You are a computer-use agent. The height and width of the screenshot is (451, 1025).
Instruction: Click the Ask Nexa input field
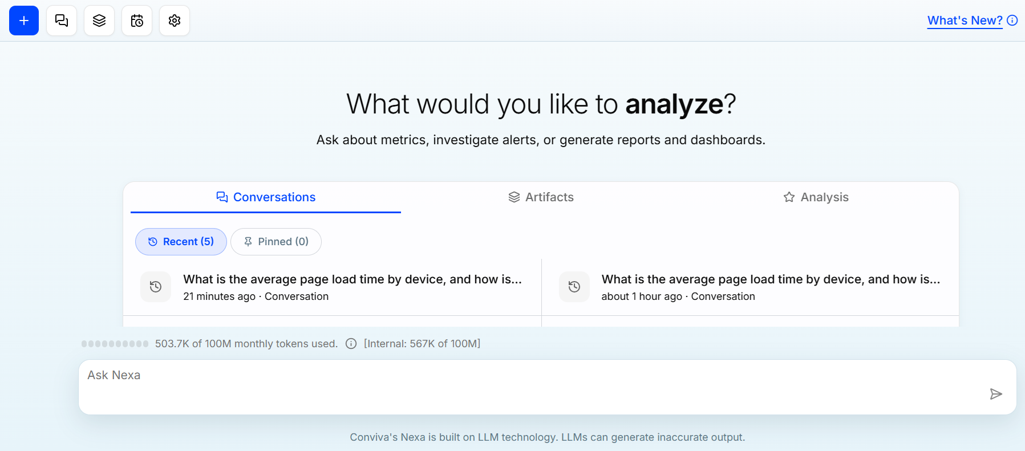click(548, 387)
